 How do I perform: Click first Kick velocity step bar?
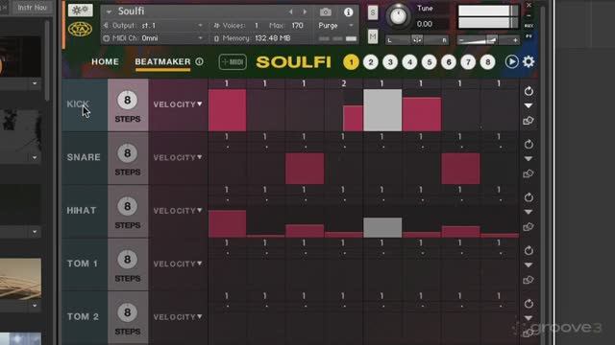point(228,110)
